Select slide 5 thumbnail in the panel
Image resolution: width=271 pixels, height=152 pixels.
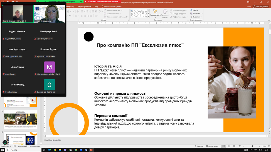pyautogui.click(x=20, y=120)
